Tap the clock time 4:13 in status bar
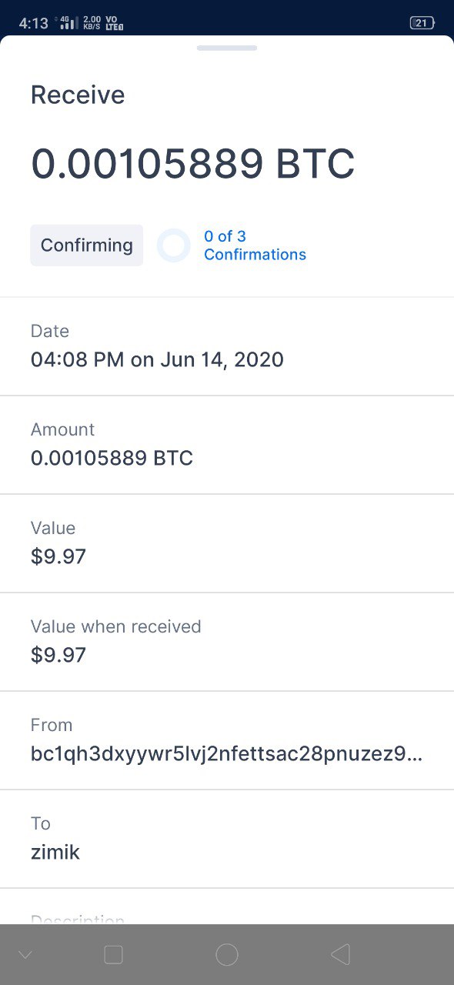 coord(34,23)
